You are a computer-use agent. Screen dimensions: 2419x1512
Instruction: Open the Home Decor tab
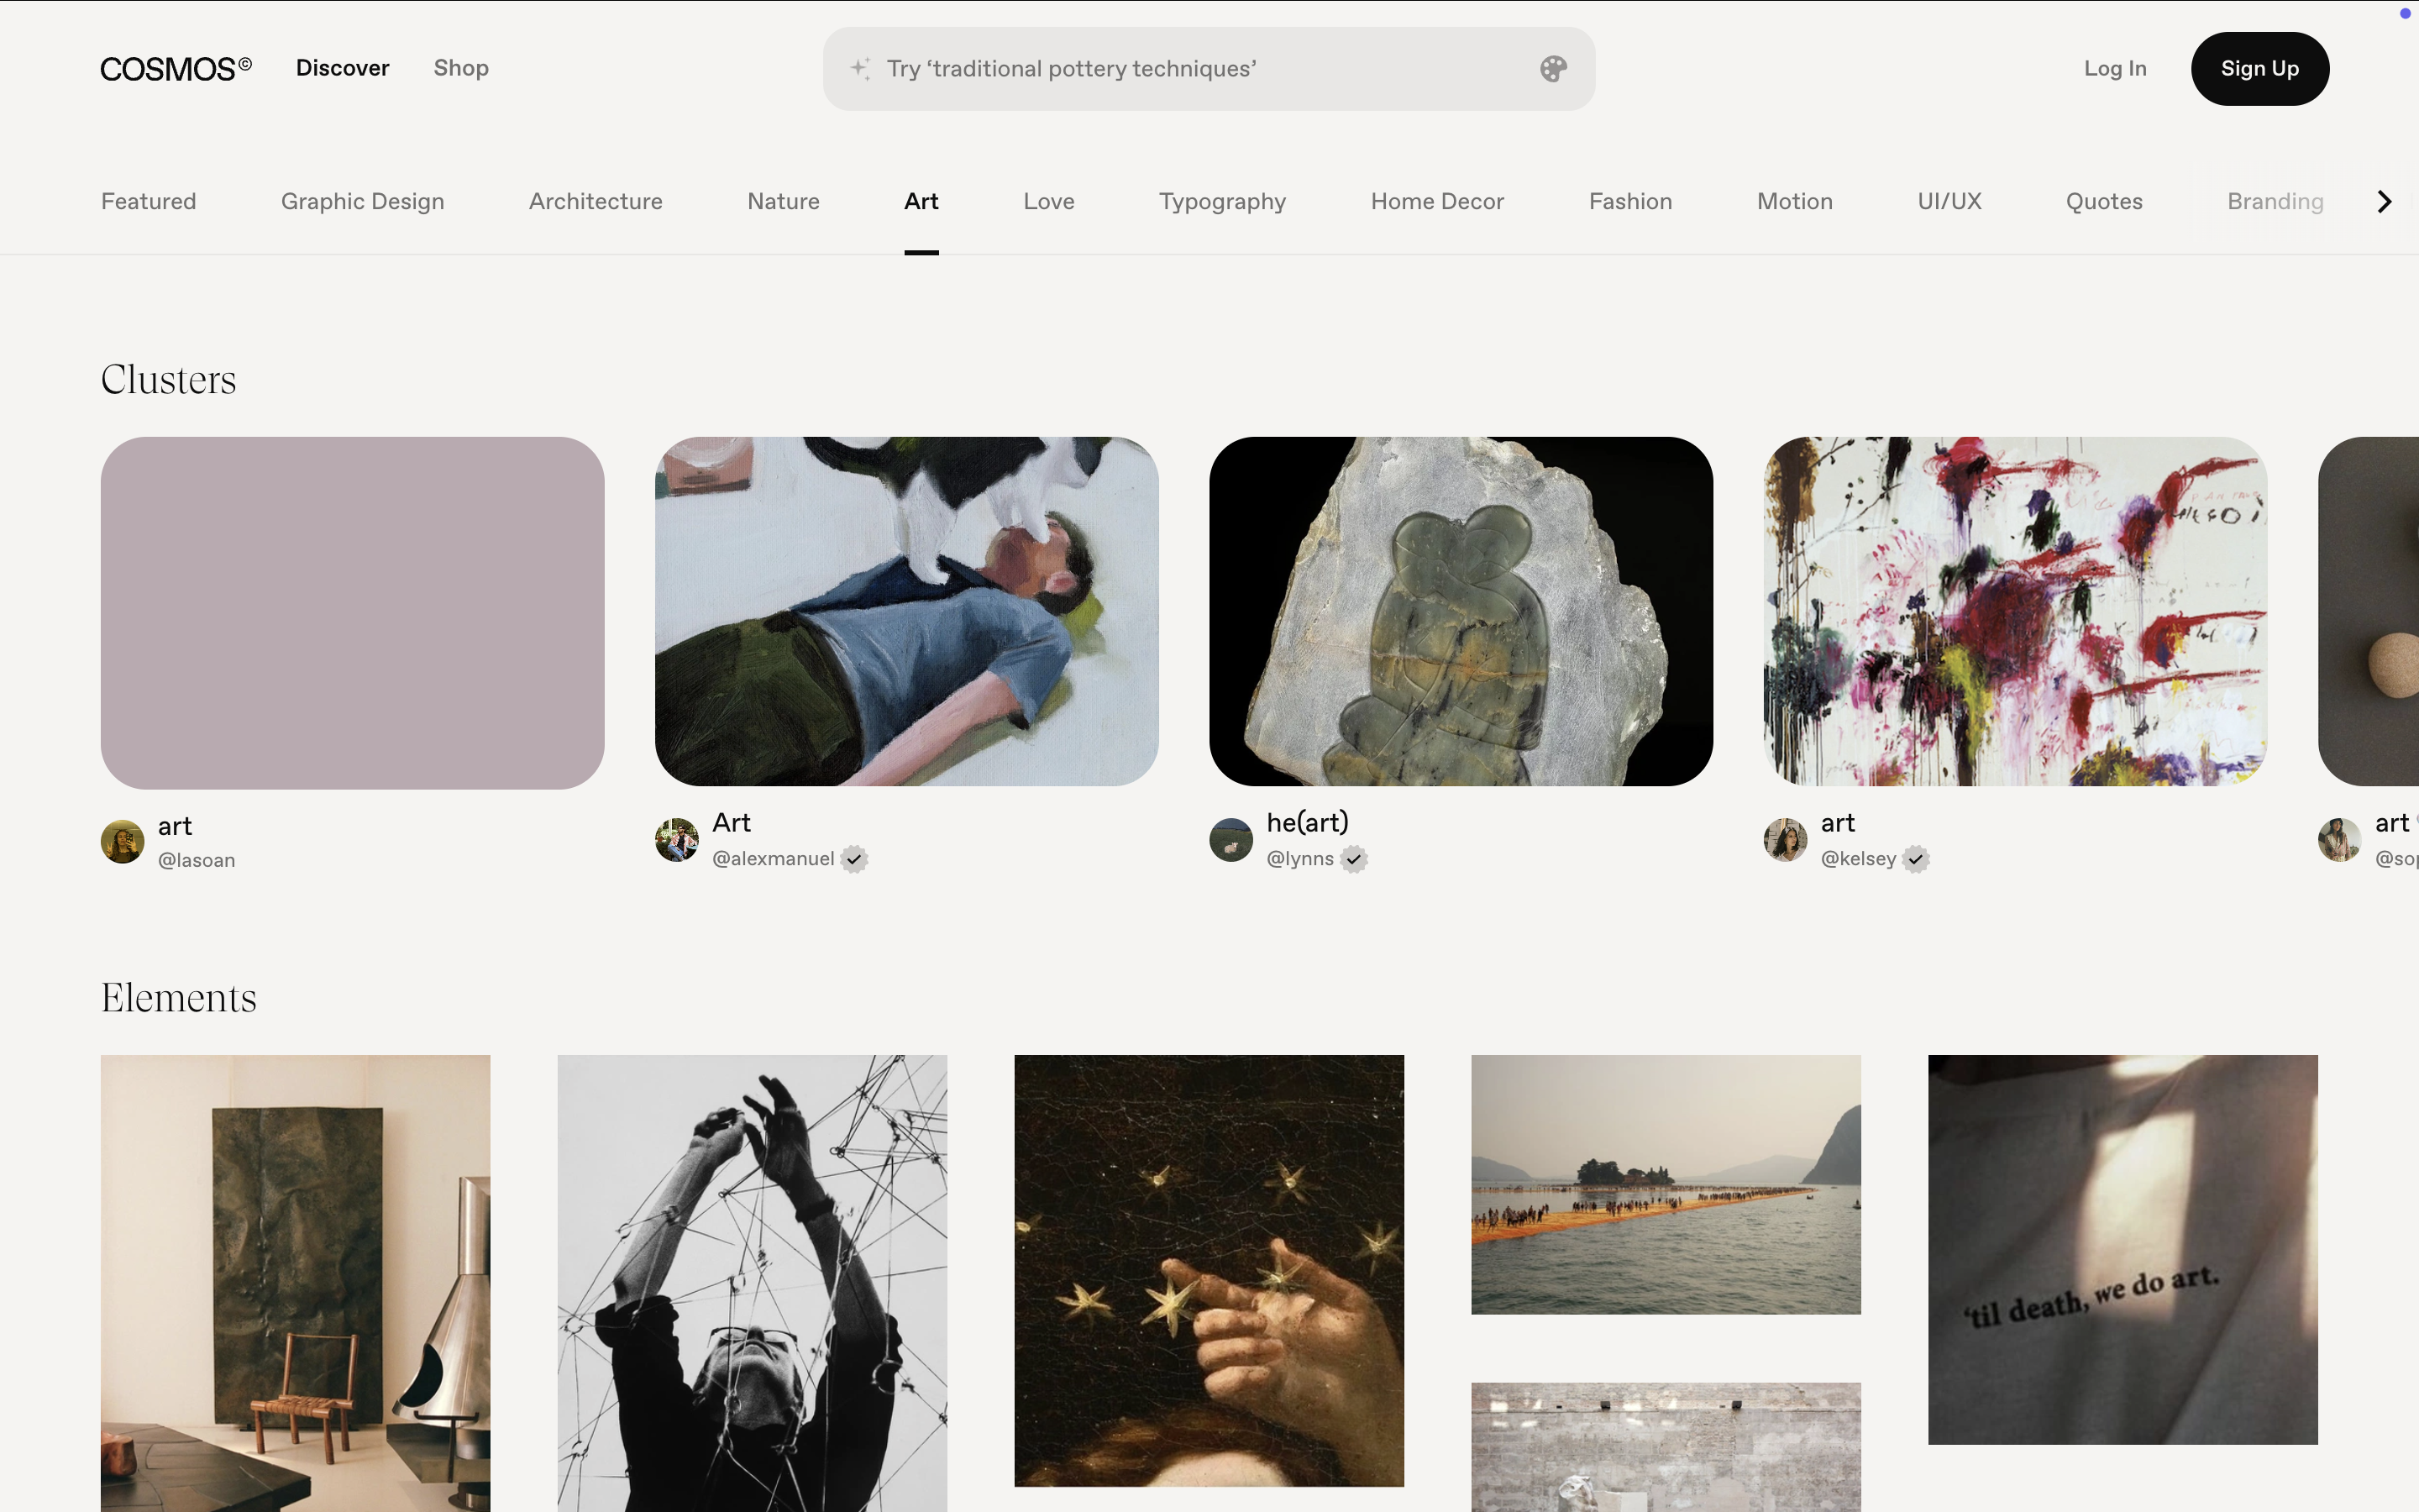click(1436, 201)
